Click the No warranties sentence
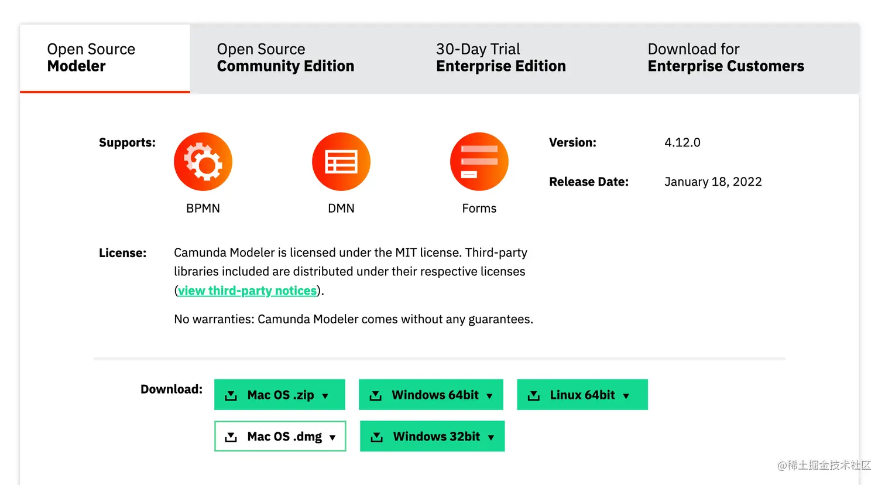The image size is (885, 485). [354, 320]
